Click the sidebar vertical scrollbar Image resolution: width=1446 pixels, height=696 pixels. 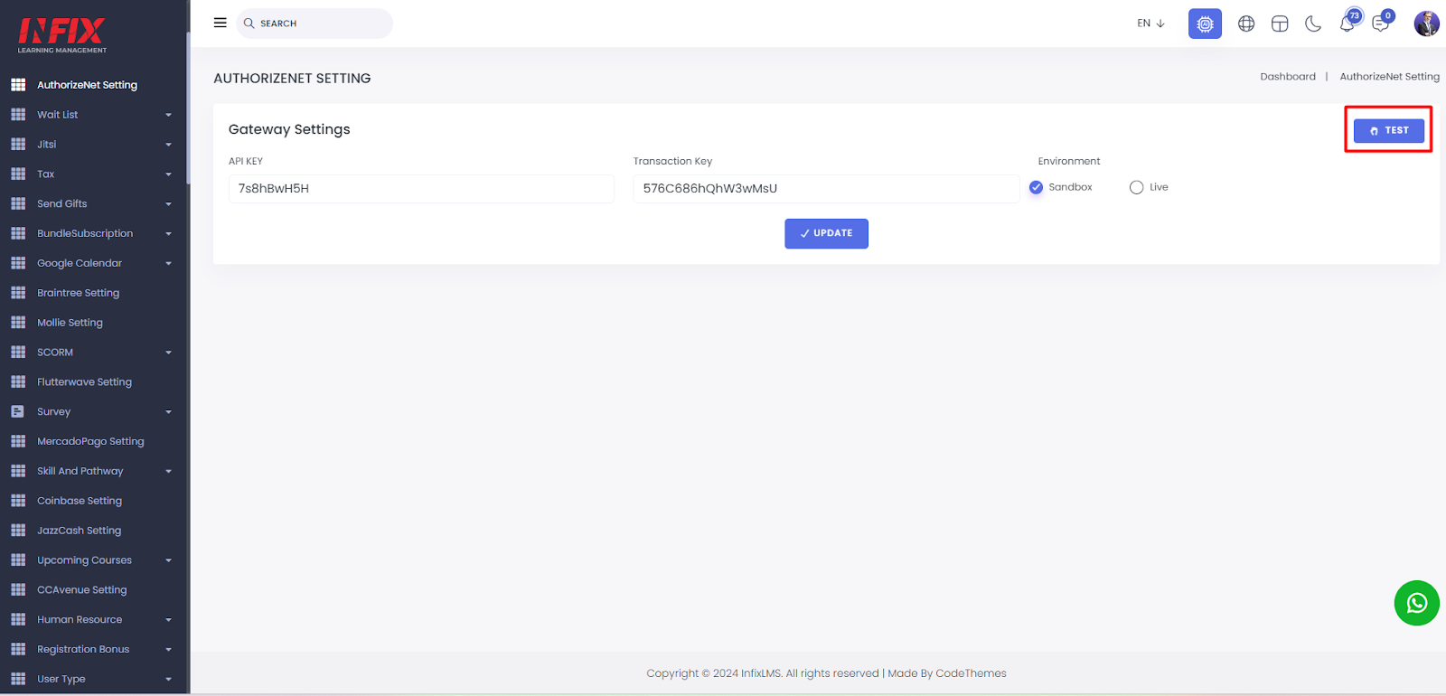pyautogui.click(x=188, y=108)
